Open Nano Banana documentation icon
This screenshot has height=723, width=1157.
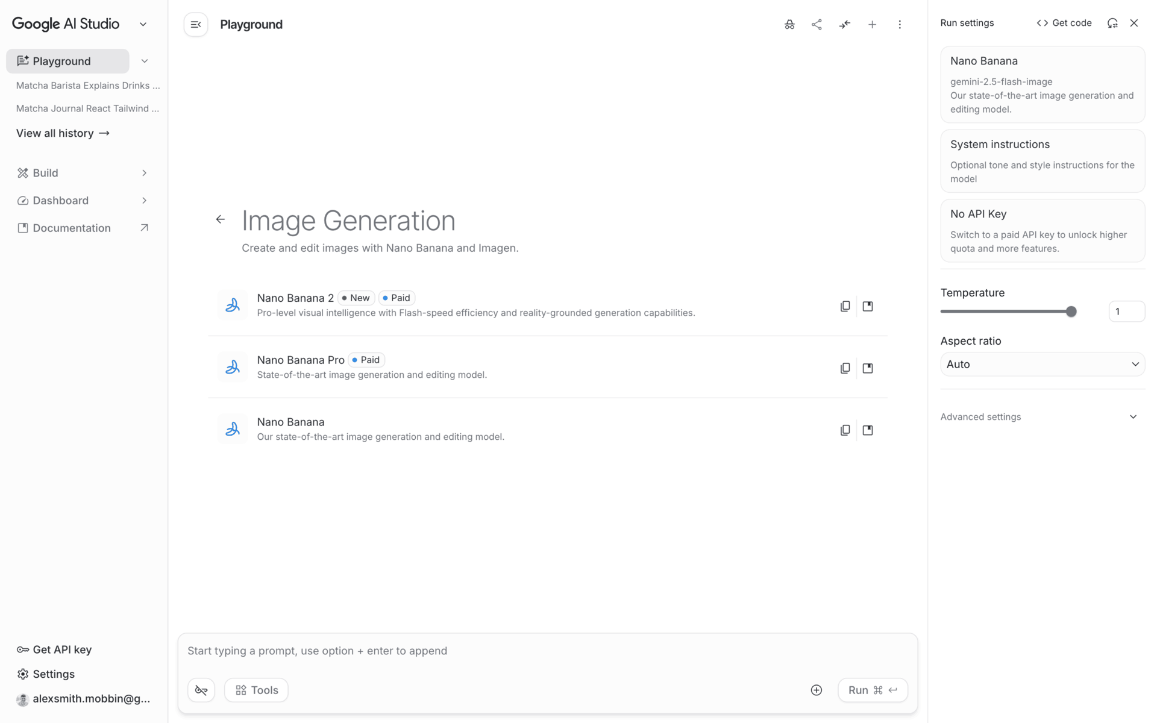click(868, 430)
